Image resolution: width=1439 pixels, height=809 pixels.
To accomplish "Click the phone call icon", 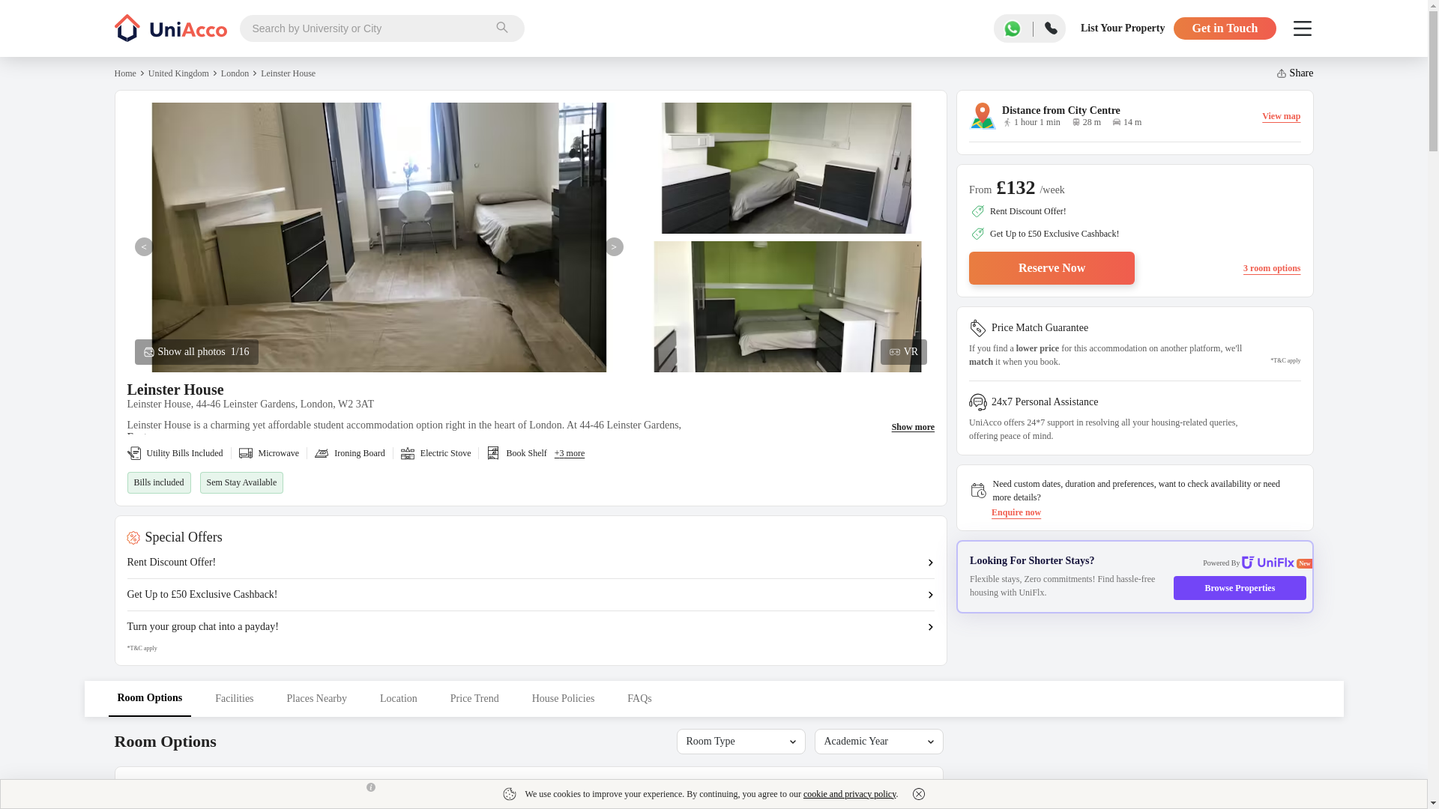I will pyautogui.click(x=1051, y=28).
